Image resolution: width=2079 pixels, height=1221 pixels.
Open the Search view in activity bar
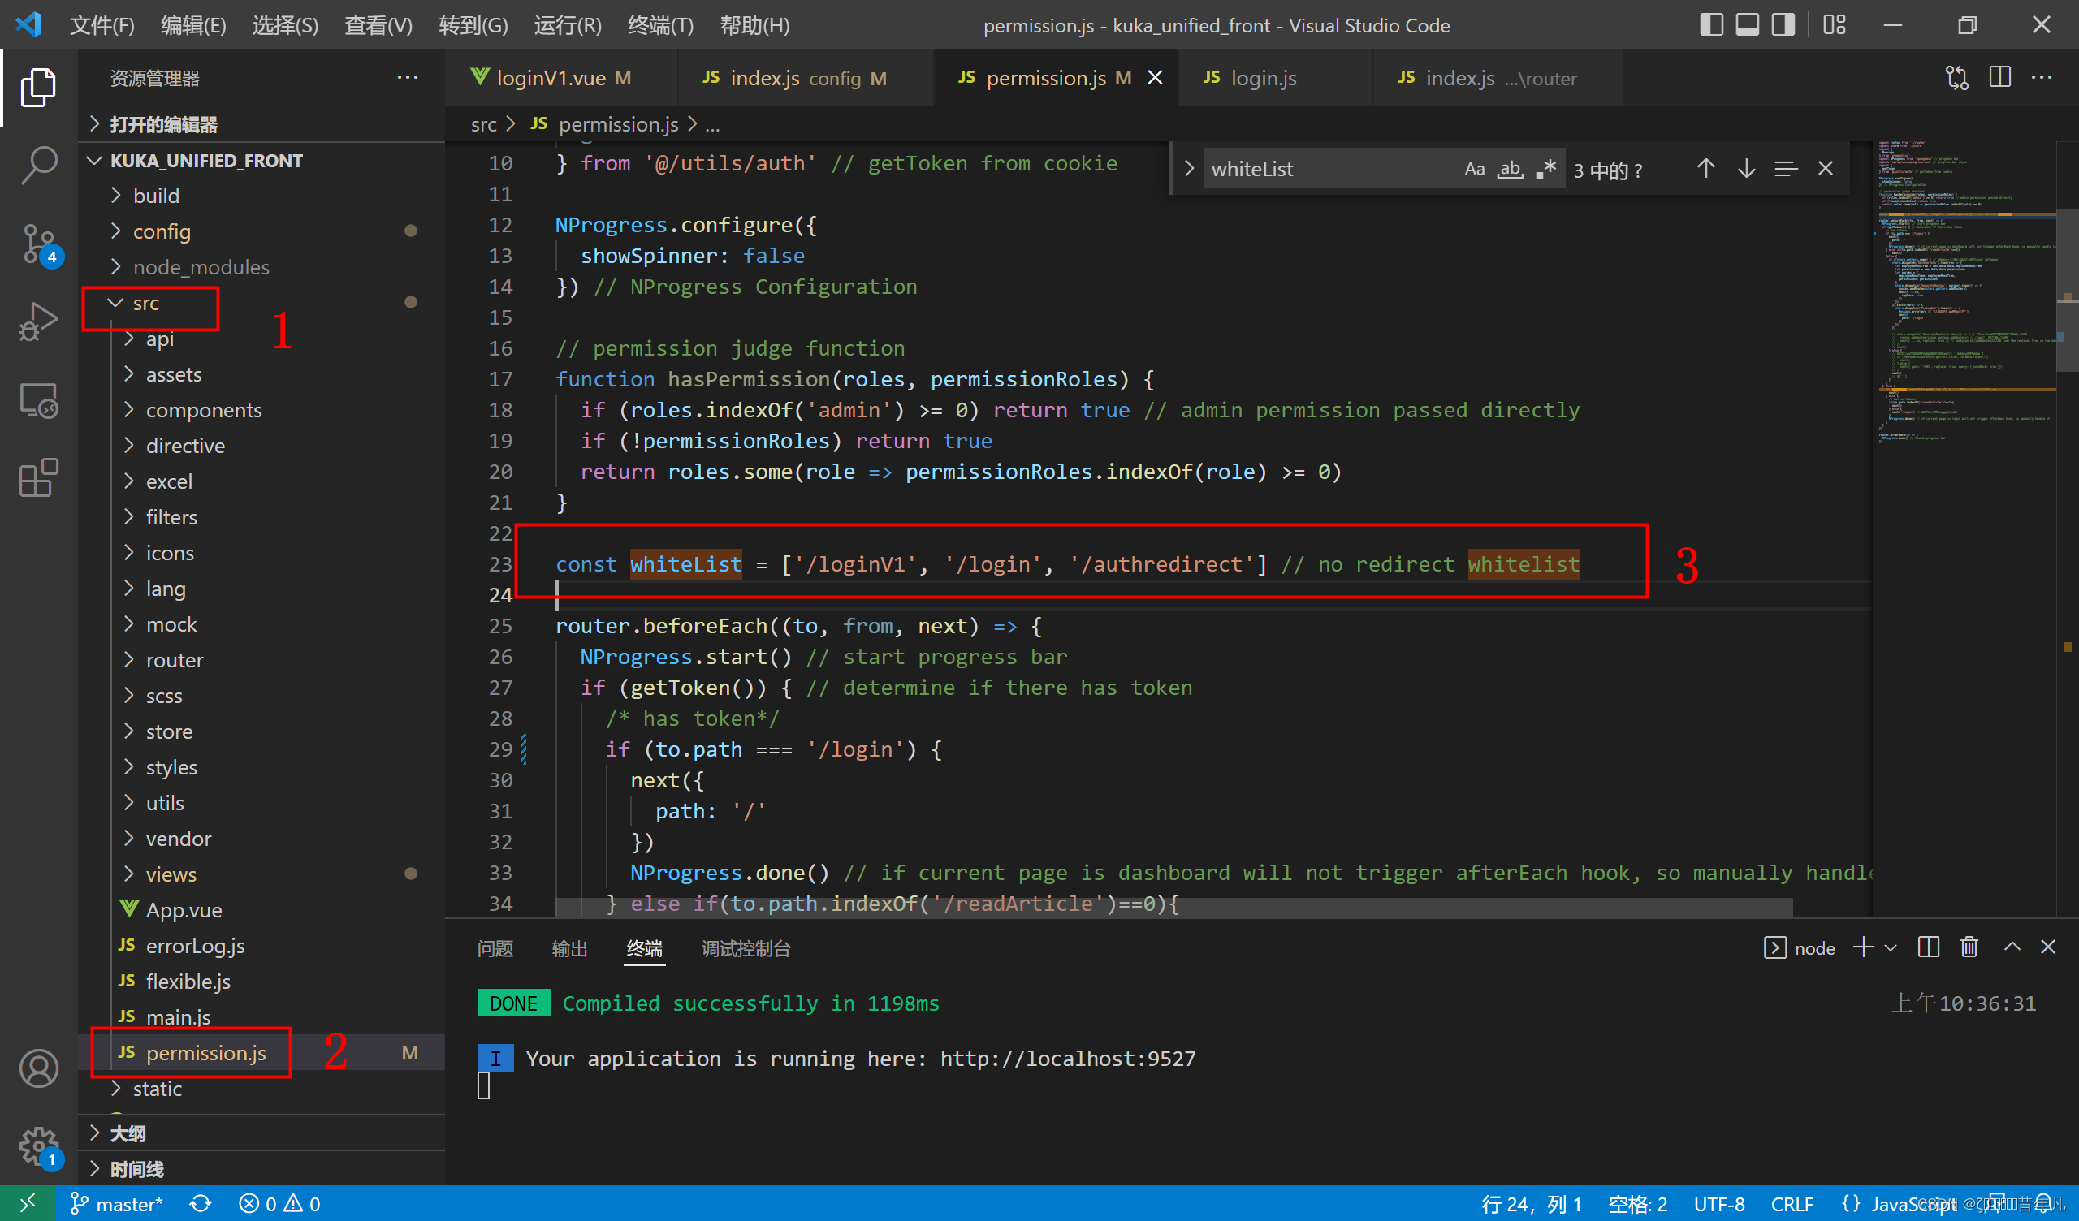click(x=38, y=165)
